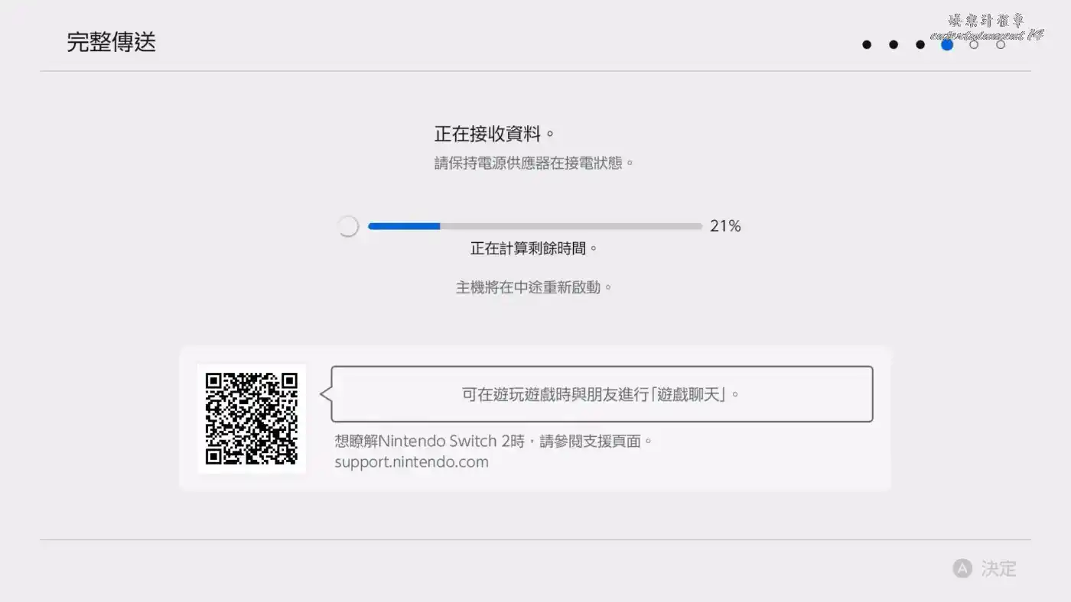
Task: Select the second step indicator dot
Action: [894, 44]
